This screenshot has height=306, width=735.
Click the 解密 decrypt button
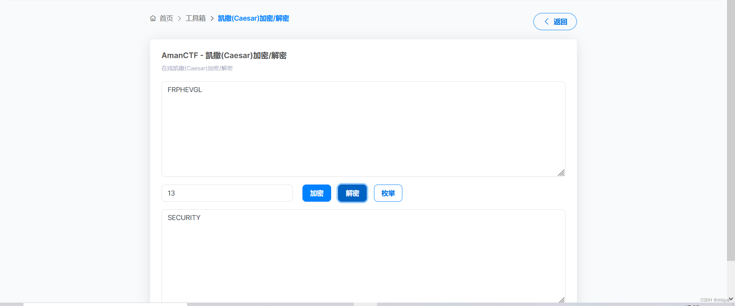(x=353, y=193)
